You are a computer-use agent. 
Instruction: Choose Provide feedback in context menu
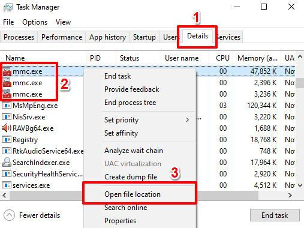pos(131,89)
